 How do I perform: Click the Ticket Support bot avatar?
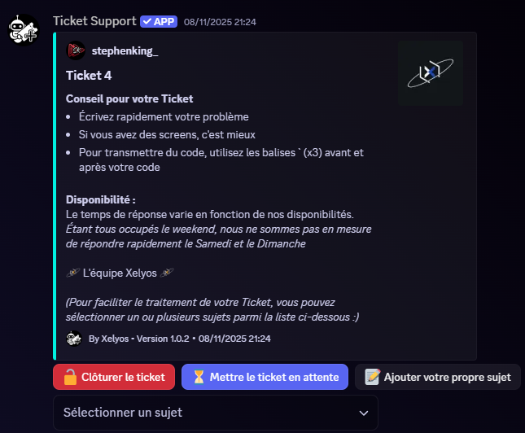(24, 31)
